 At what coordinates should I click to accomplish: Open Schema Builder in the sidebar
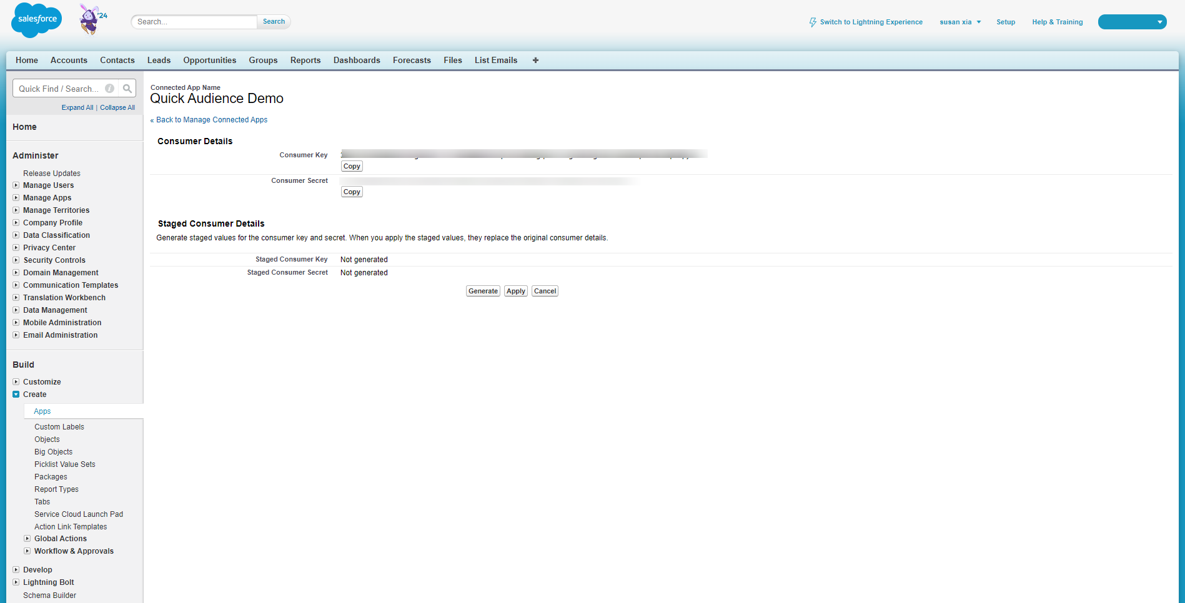(x=49, y=596)
